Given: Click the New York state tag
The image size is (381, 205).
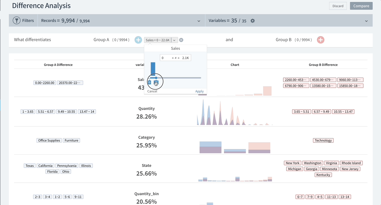Looking at the screenshot, I should pyautogui.click(x=292, y=163).
